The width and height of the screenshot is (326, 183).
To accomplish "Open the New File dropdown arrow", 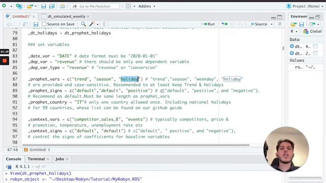I will pyautogui.click(x=11, y=7).
